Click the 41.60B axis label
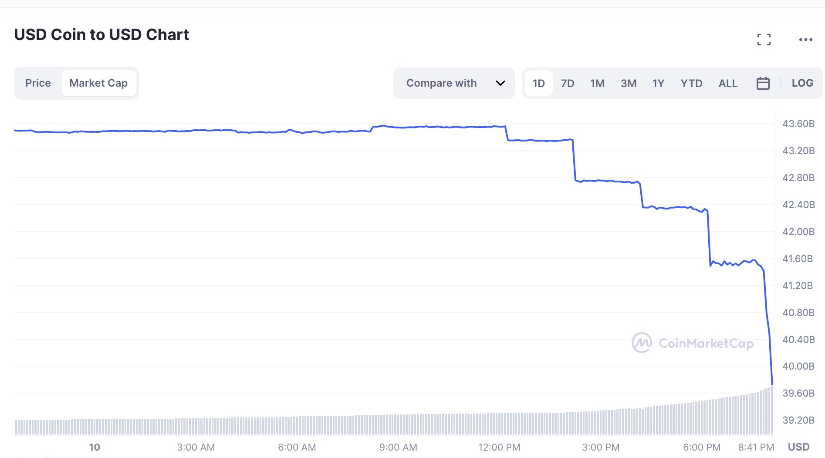 (797, 259)
